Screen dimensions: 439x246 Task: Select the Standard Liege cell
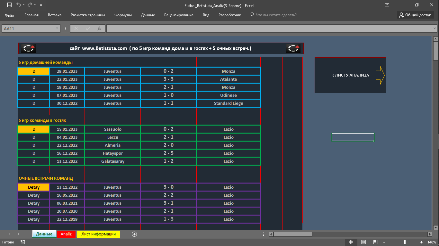point(228,103)
